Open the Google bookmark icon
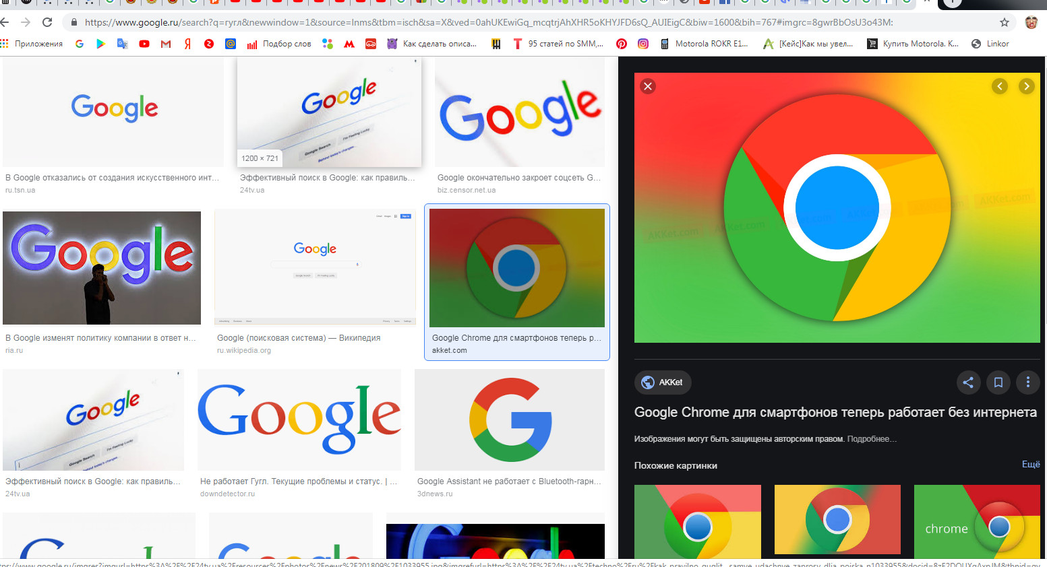 coord(80,44)
